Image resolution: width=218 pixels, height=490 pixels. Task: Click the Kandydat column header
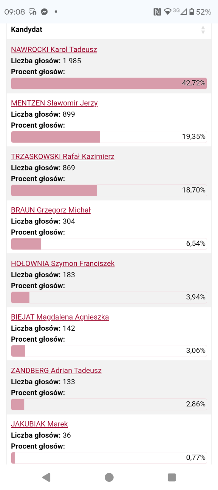27,30
